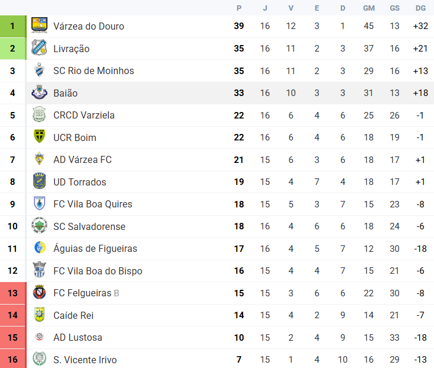Viewport: 434px width, 368px height.
Task: Click the UCR Boim shield logo
Action: pyautogui.click(x=39, y=136)
